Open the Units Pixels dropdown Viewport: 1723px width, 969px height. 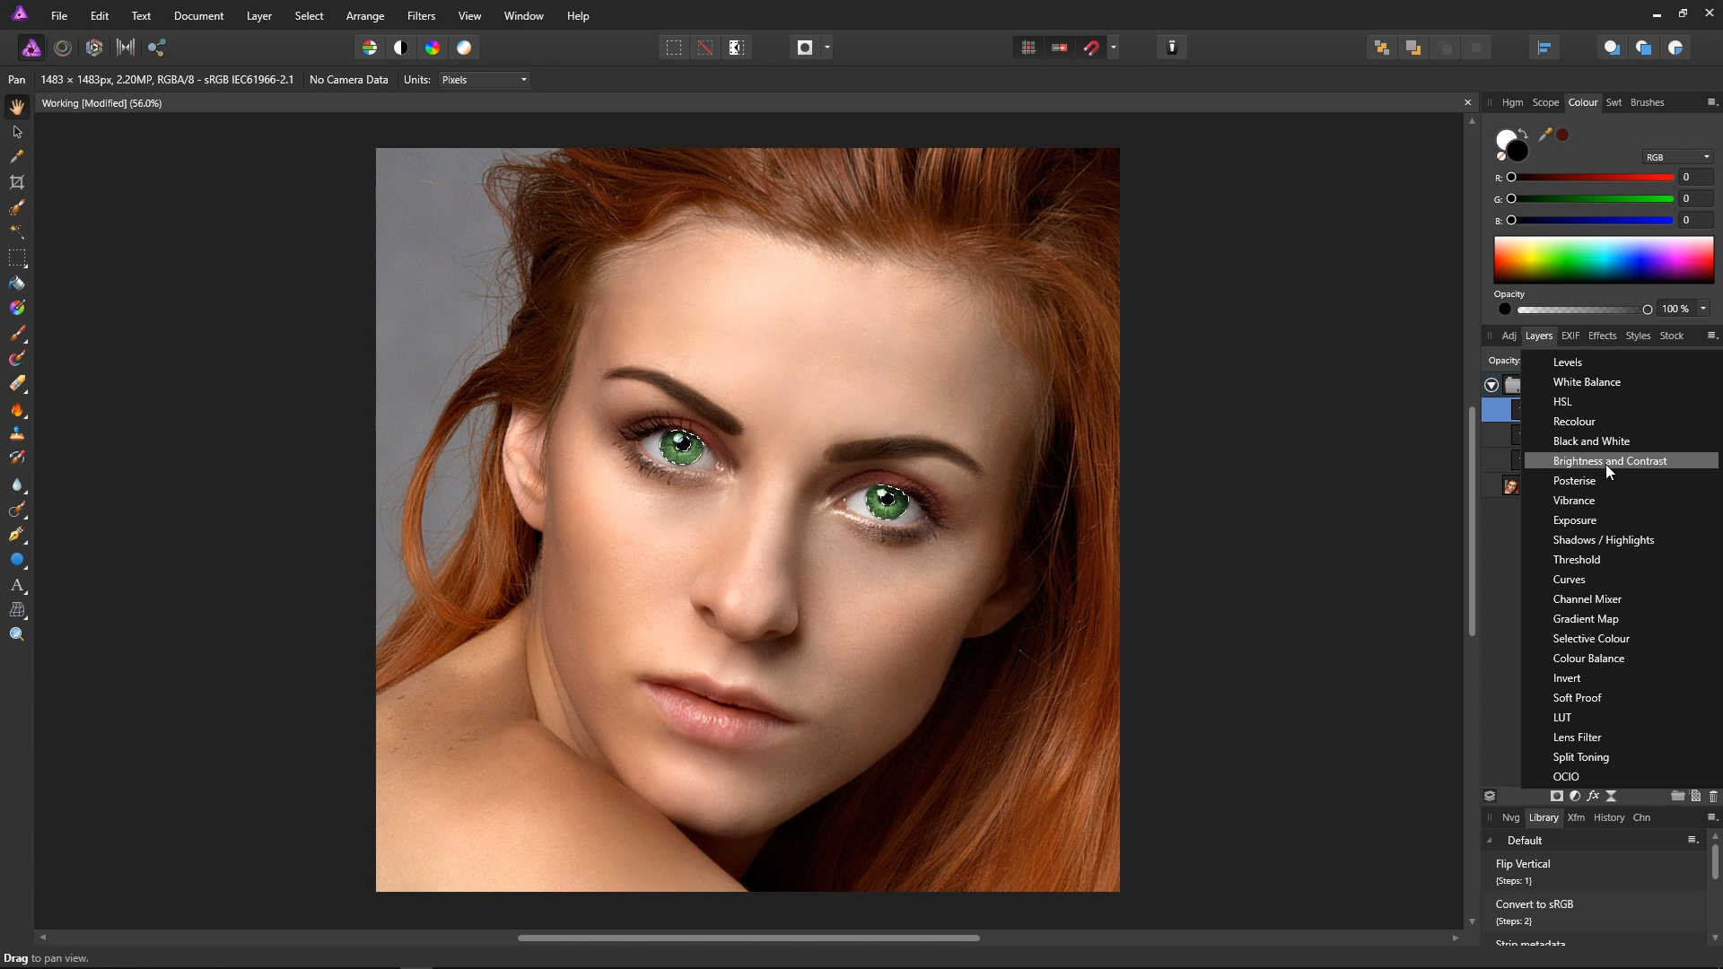484,80
